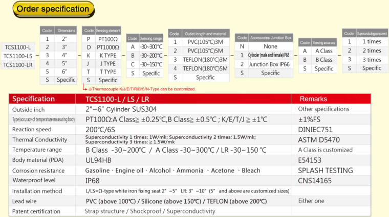389x217 pixels.
Task: Select 'PT1000Ω' in Sensing element table
Action: [x=108, y=47]
